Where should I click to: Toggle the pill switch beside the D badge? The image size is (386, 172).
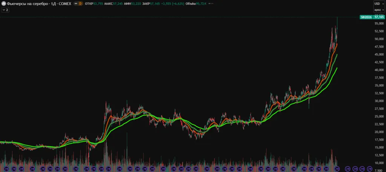coord(75,3)
